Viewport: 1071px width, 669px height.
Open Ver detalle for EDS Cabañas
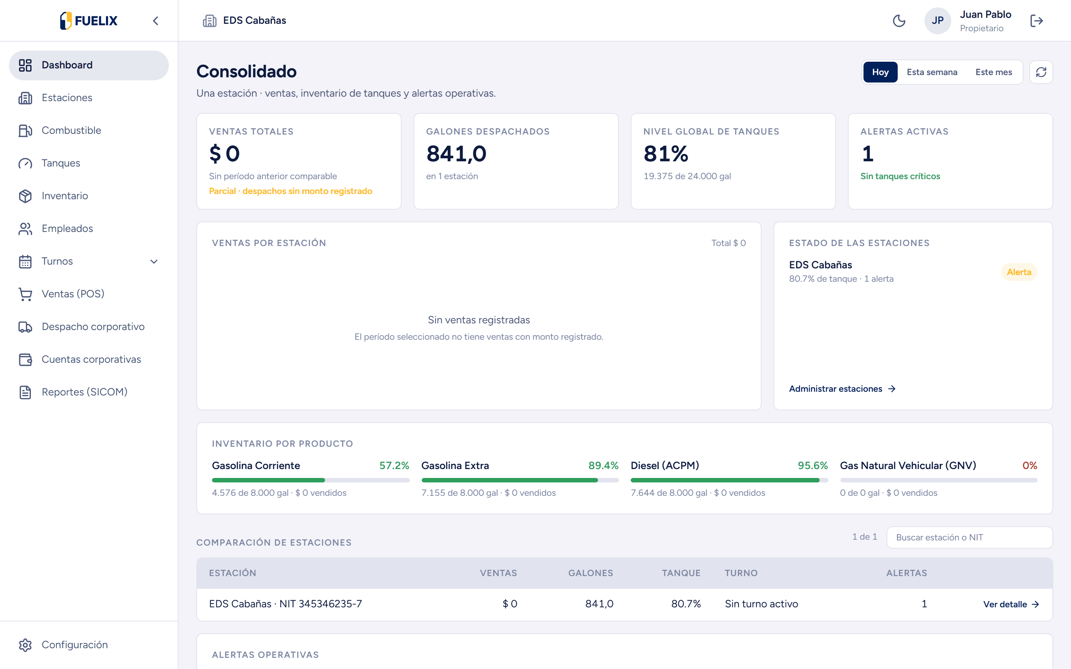click(1011, 604)
